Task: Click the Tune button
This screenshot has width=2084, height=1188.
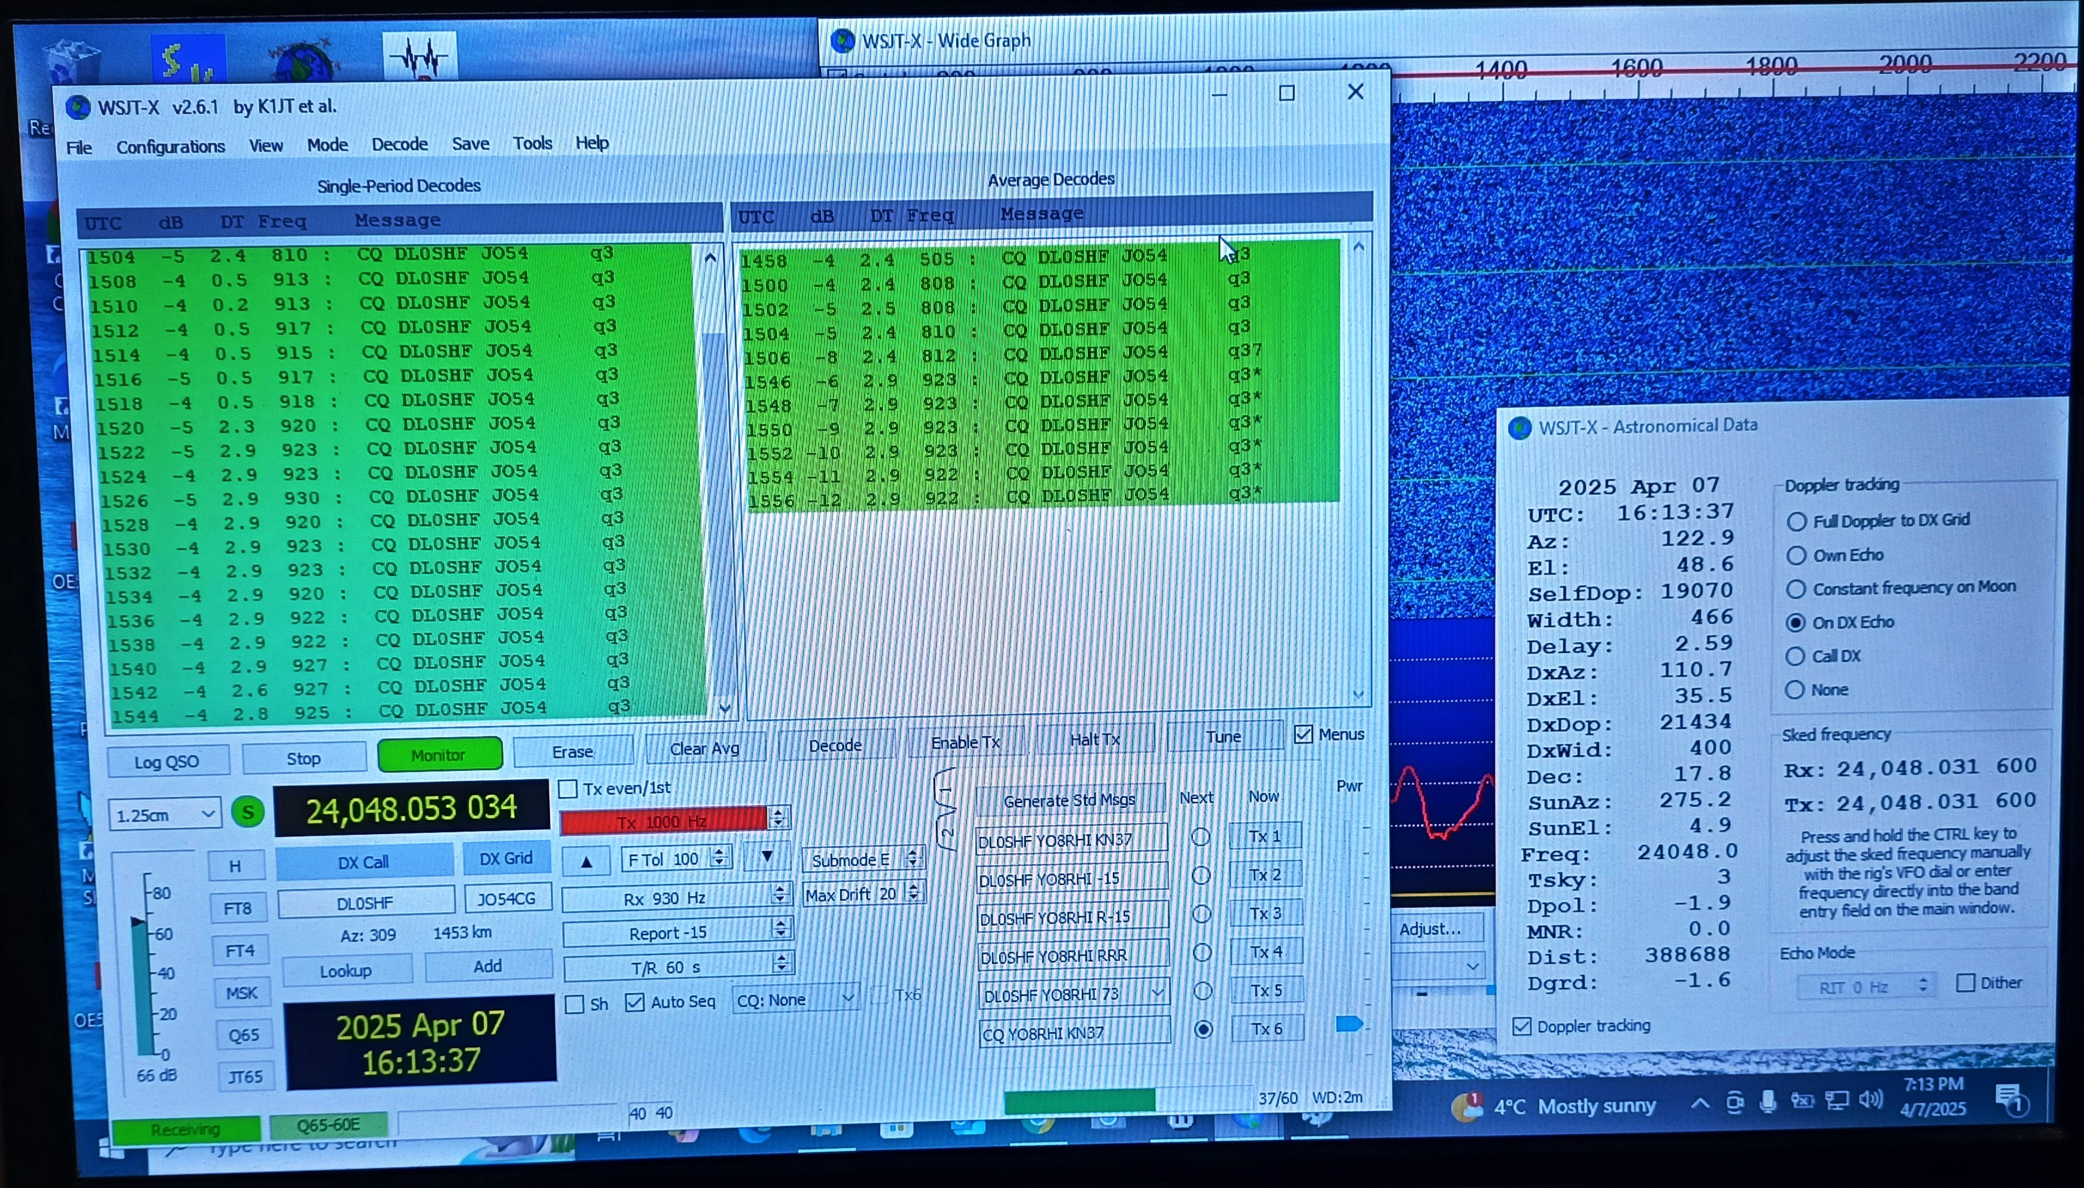Action: pyautogui.click(x=1224, y=736)
